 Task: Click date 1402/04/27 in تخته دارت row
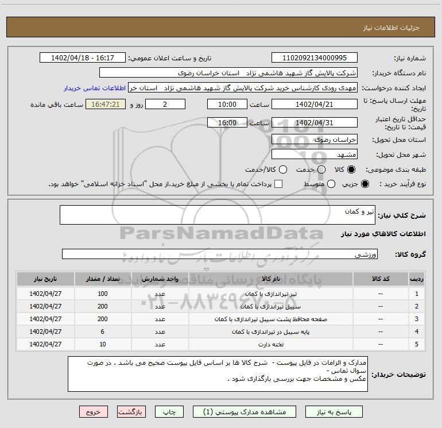tap(45, 345)
